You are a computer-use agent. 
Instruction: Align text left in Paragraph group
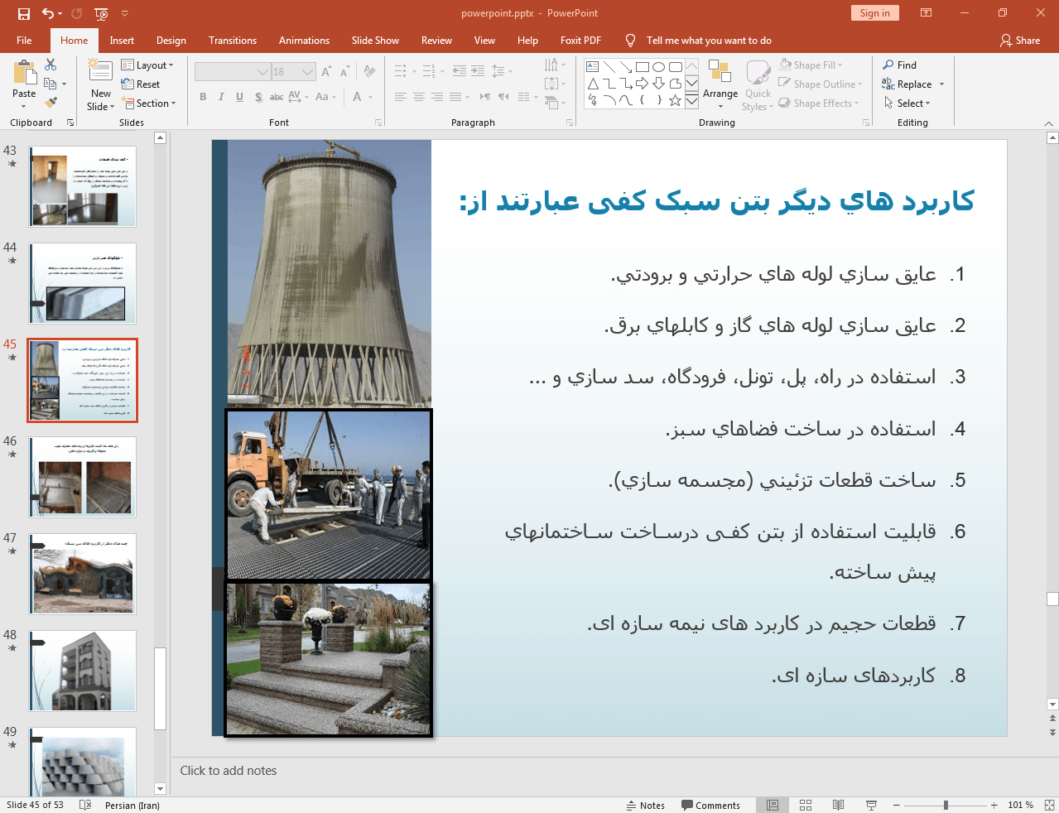(401, 97)
